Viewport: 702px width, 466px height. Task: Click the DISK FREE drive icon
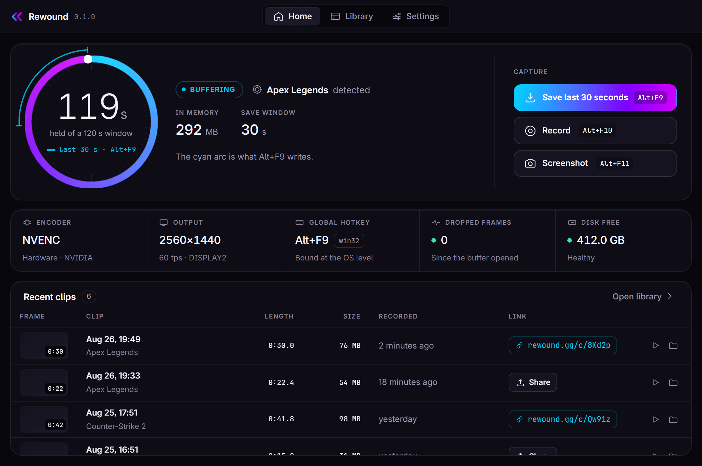click(x=572, y=222)
